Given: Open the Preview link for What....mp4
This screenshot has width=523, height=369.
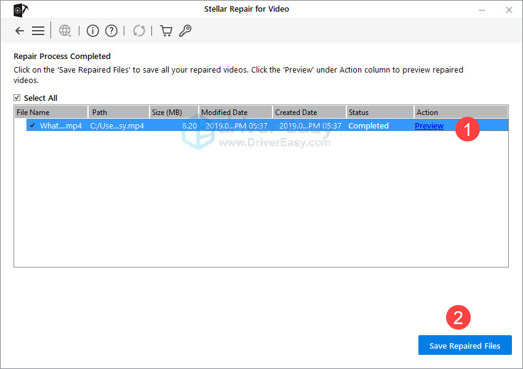Looking at the screenshot, I should [x=429, y=125].
